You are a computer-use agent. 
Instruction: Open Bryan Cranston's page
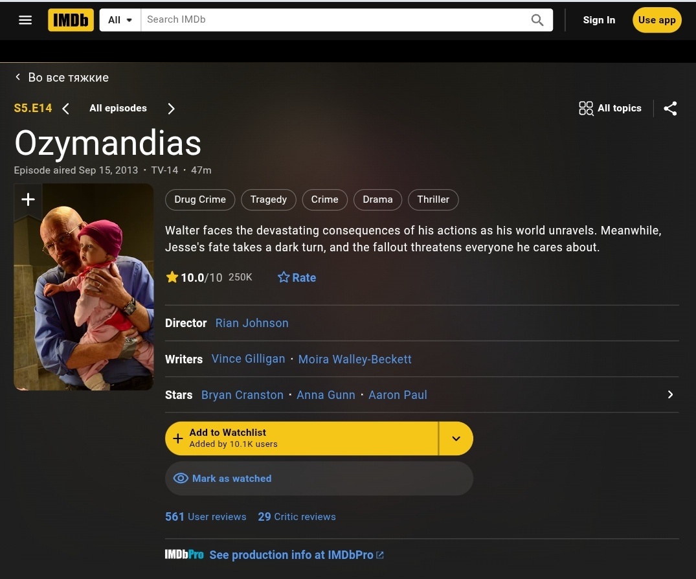click(x=242, y=394)
